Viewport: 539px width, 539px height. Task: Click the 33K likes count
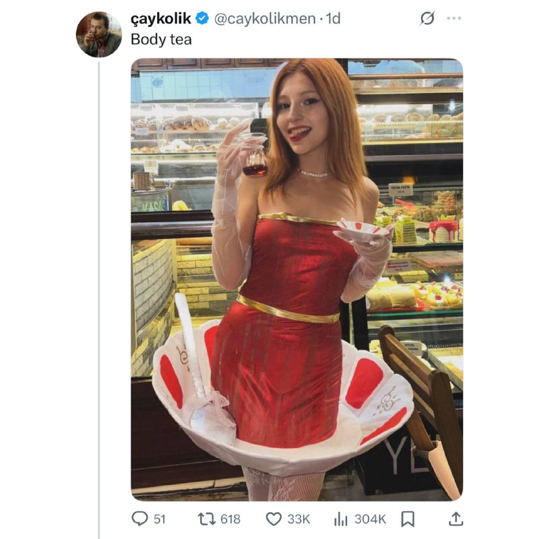coord(298,519)
